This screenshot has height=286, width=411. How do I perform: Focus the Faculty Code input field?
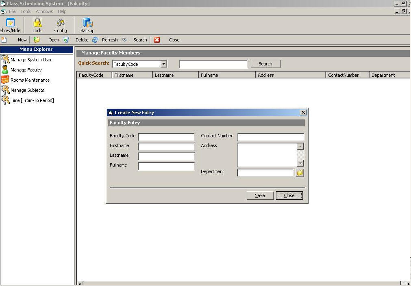click(166, 137)
